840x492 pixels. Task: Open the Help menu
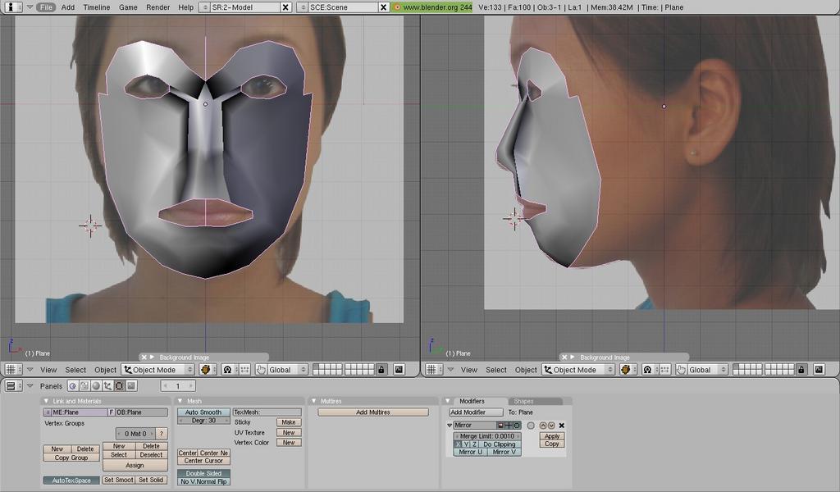point(186,7)
